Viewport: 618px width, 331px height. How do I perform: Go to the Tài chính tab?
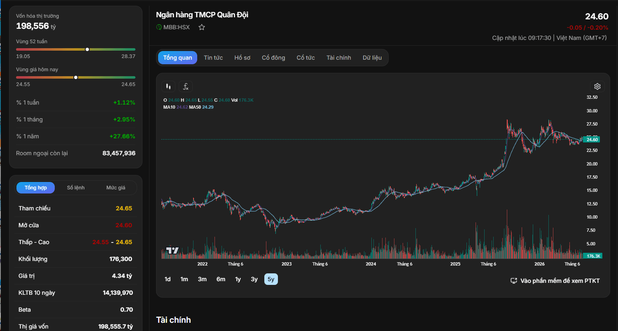[x=339, y=58]
